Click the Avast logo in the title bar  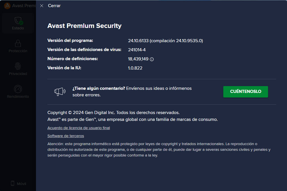7,6
